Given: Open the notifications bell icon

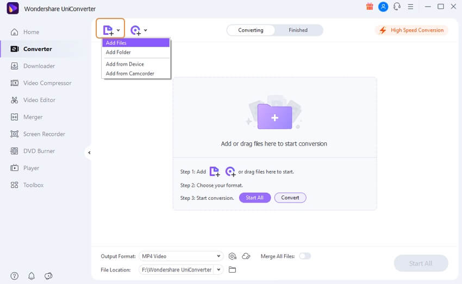Looking at the screenshot, I should click(x=31, y=276).
